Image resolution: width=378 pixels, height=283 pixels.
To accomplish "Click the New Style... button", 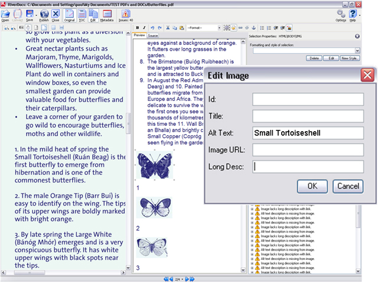I will click(350, 58).
